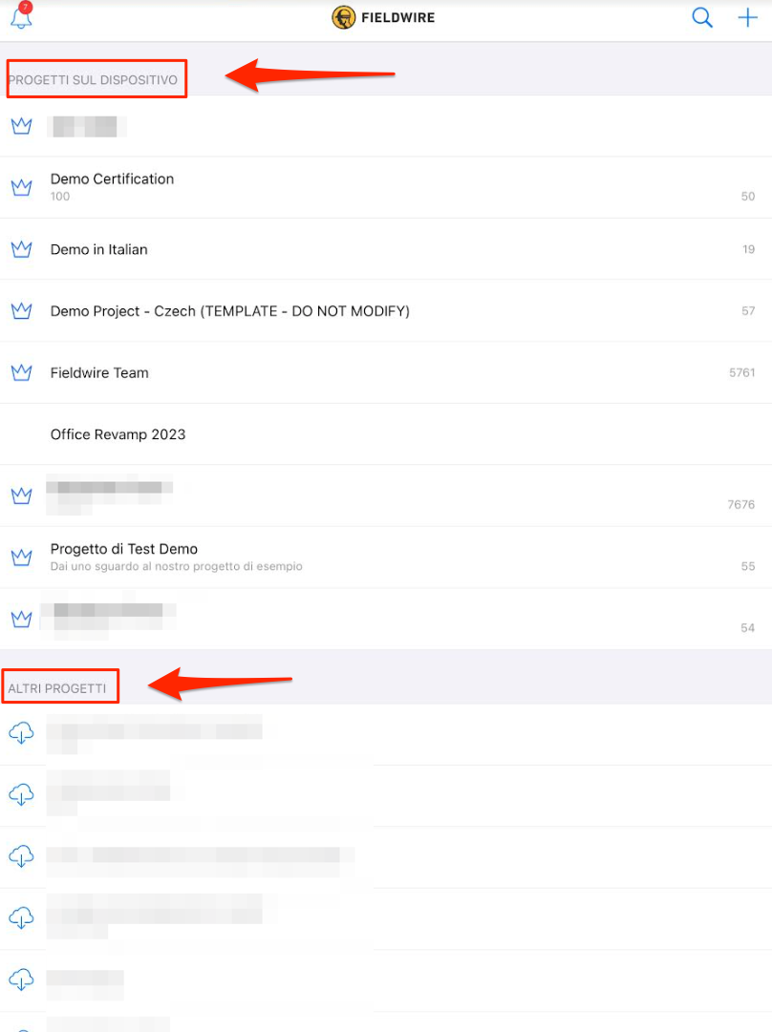Open the Office Revamp 2023 project
The image size is (772, 1032).
point(386,434)
